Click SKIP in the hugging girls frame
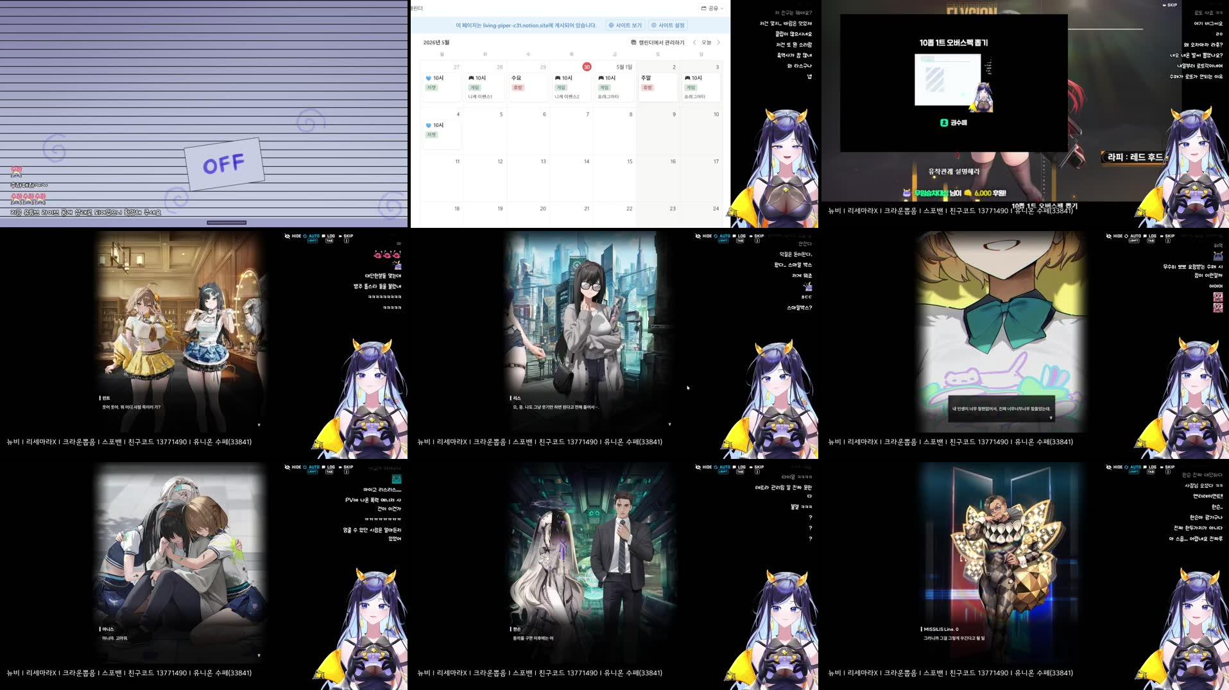Image resolution: width=1229 pixels, height=690 pixels. [x=346, y=468]
